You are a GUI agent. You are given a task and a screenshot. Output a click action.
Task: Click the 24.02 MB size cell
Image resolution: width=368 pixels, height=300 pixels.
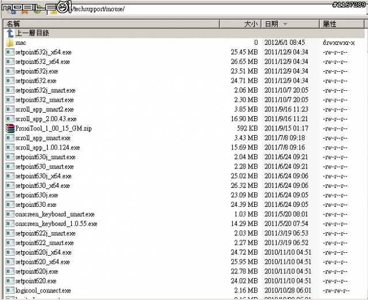(244, 281)
